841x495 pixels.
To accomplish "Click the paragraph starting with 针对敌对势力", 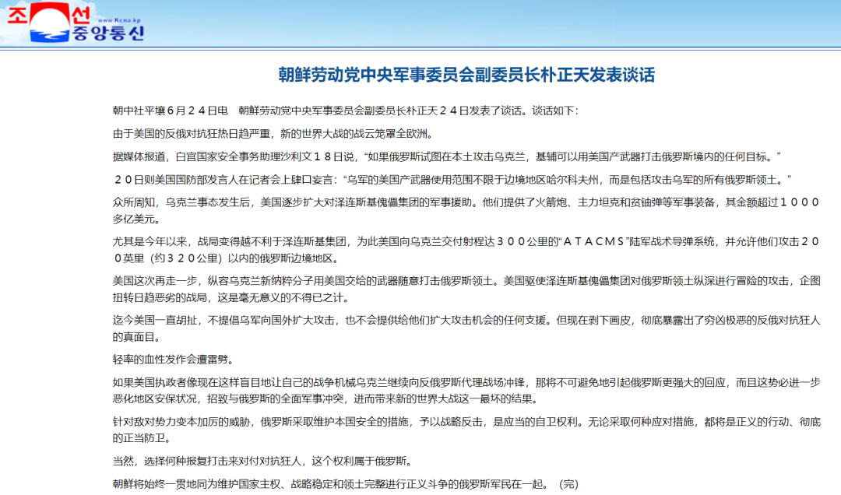I will [x=466, y=430].
